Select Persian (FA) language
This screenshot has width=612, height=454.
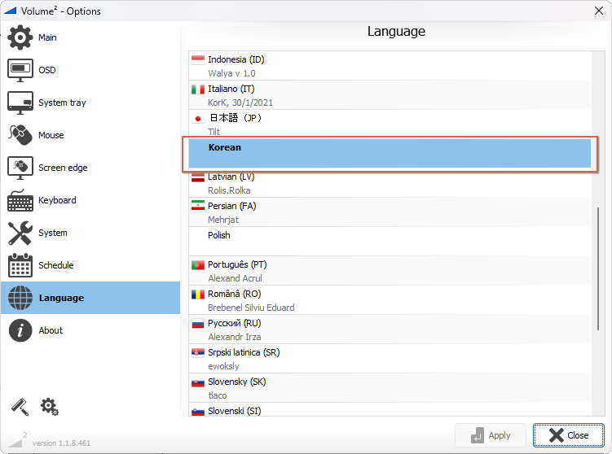click(390, 212)
